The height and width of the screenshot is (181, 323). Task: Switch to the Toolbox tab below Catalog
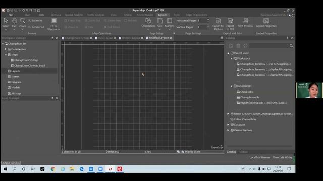[243, 152]
